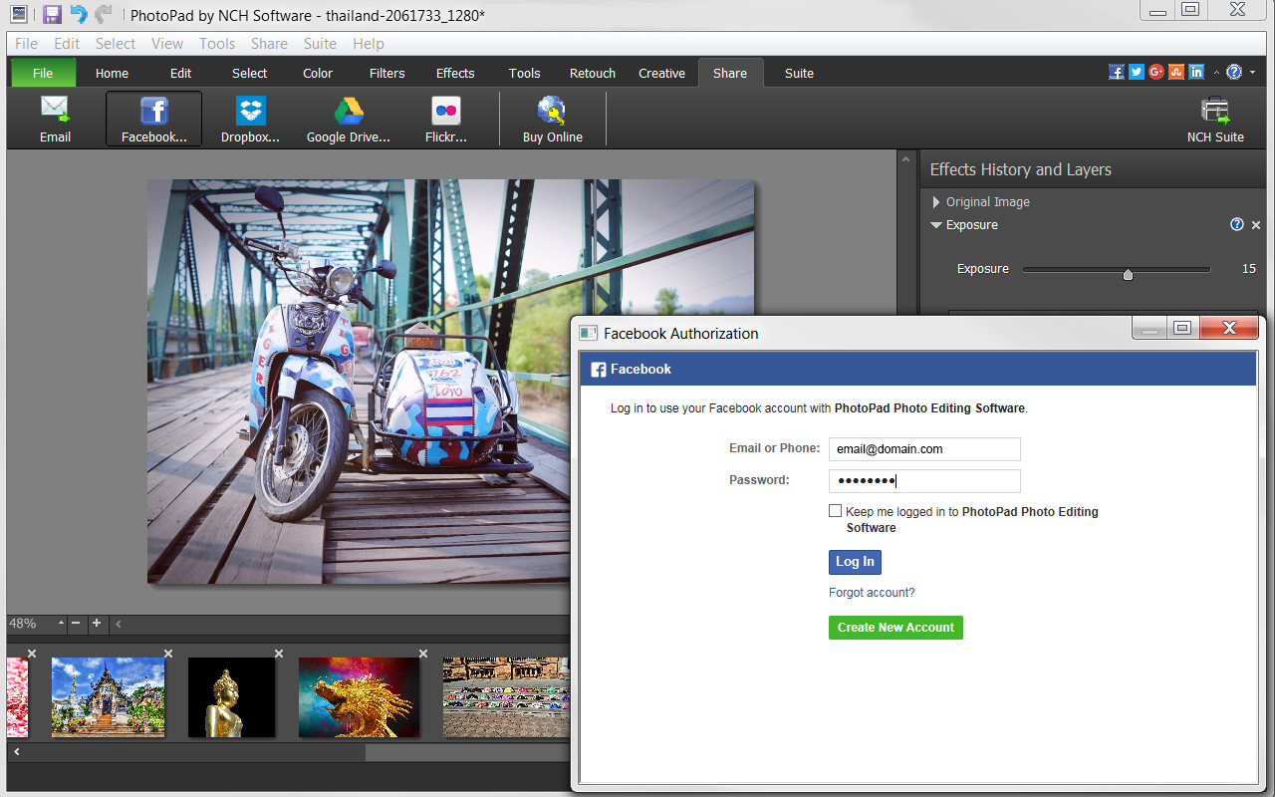Open the Flickr upload tool
Screen dimensions: 1275x797
444,118
